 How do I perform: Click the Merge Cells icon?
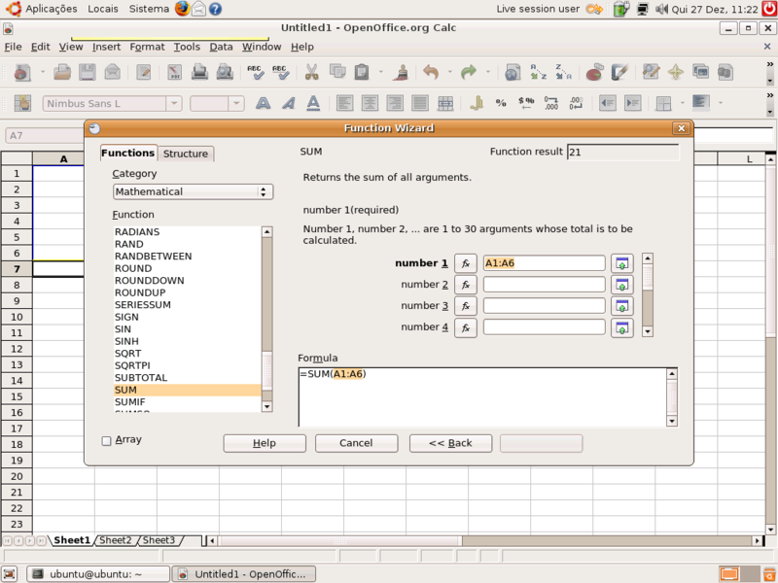[x=445, y=103]
